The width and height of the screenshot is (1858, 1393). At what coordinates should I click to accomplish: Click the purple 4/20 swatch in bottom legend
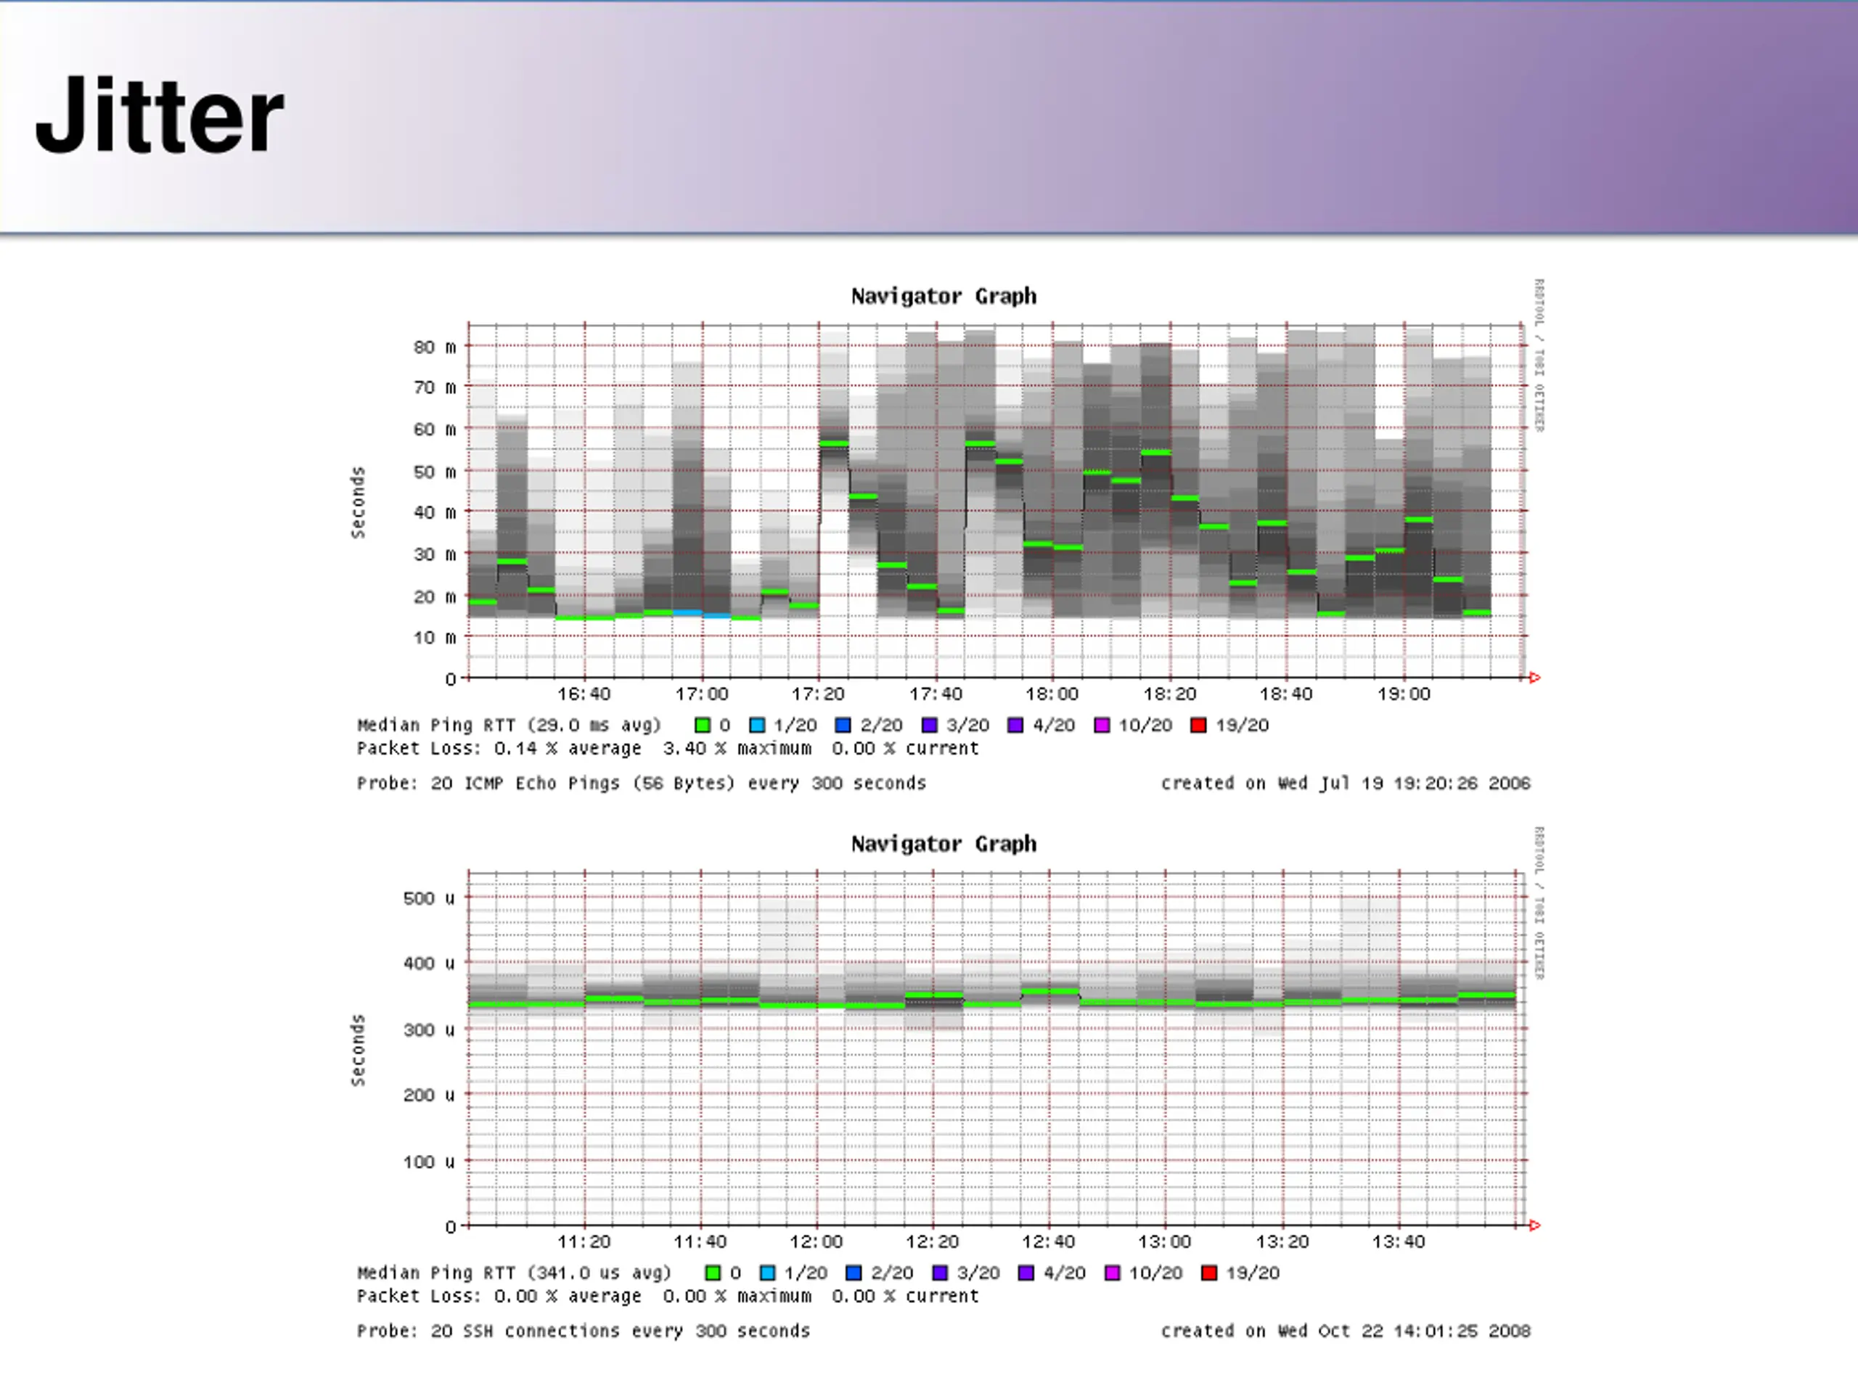(x=1026, y=1273)
